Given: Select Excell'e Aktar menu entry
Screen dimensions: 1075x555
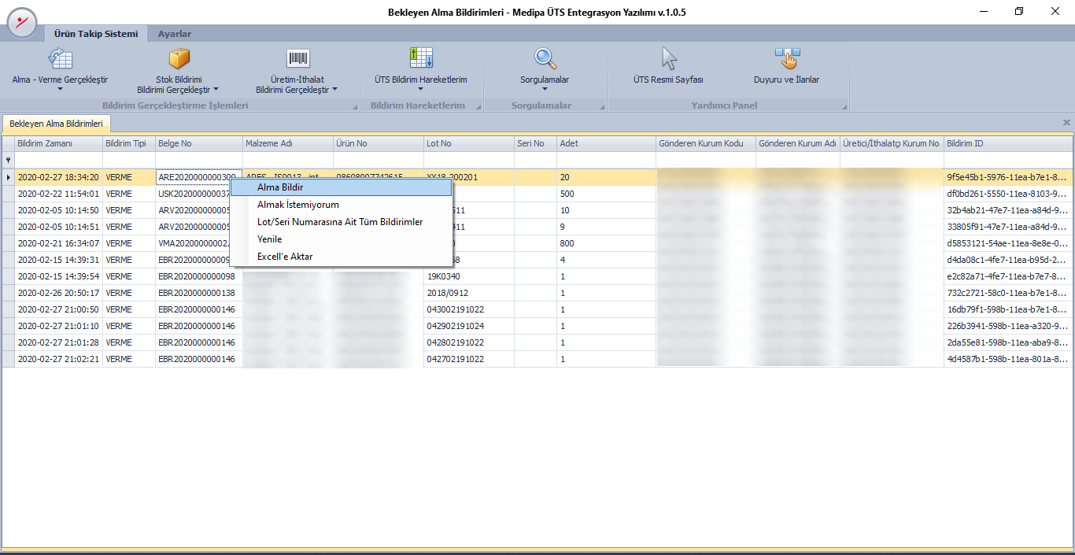Looking at the screenshot, I should 285,257.
